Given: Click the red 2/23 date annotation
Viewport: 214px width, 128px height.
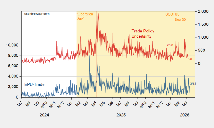Looking at the screenshot, I should click(x=171, y=45).
